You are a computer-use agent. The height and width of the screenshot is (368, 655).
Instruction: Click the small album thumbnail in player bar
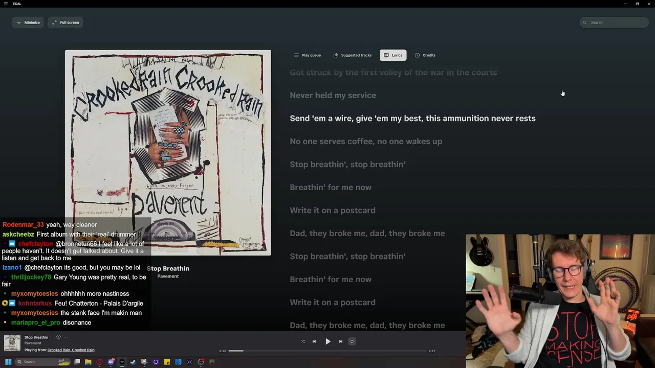(12, 343)
